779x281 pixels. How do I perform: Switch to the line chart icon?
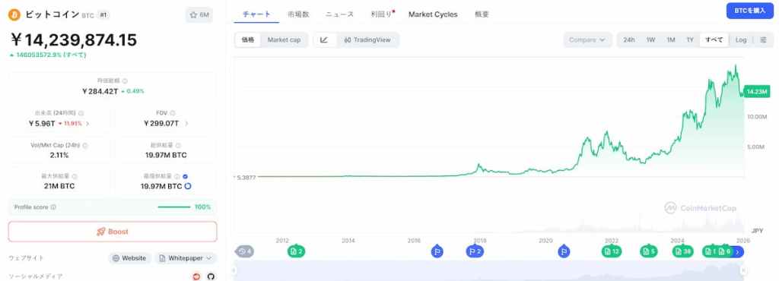click(x=324, y=40)
